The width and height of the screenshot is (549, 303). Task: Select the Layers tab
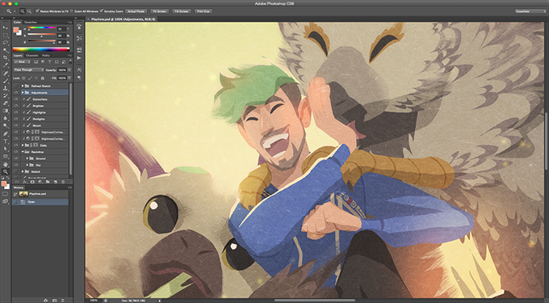(x=18, y=55)
